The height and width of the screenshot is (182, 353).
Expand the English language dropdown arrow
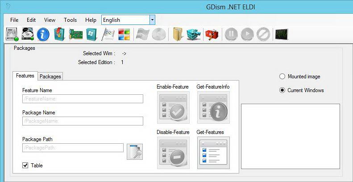[x=153, y=20]
